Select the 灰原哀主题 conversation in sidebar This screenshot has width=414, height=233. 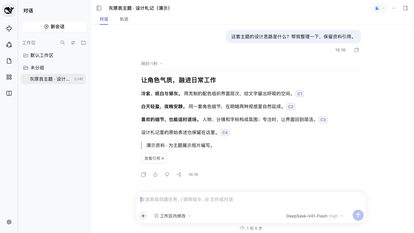[53, 79]
